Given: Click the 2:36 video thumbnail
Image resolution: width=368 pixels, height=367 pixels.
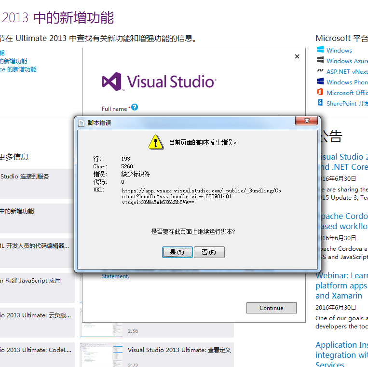Looking at the screenshot, I should [x=101, y=330].
